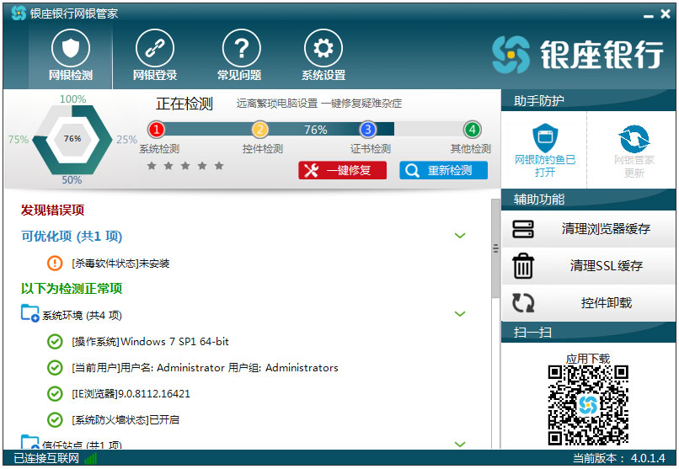Click the app icon in title bar

coord(19,13)
